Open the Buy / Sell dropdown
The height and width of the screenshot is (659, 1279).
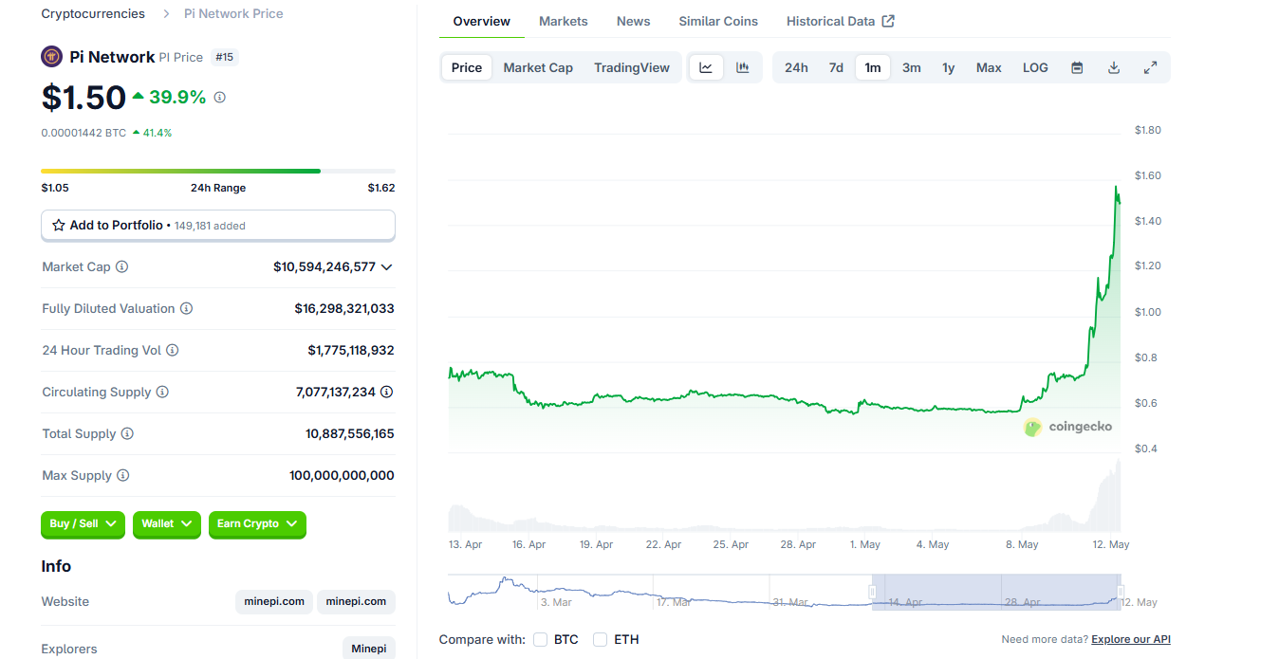click(x=83, y=524)
